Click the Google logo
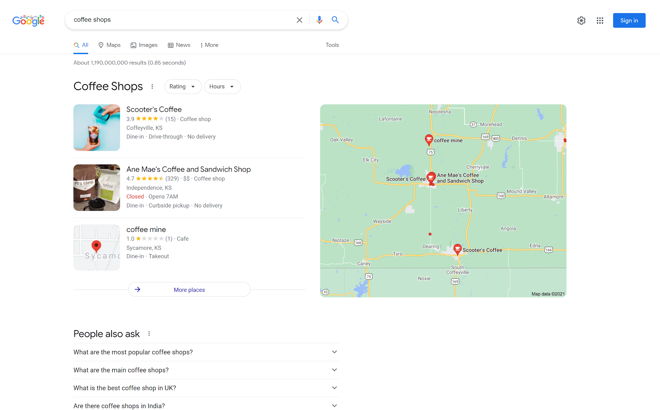The height and width of the screenshot is (410, 660). (28, 20)
